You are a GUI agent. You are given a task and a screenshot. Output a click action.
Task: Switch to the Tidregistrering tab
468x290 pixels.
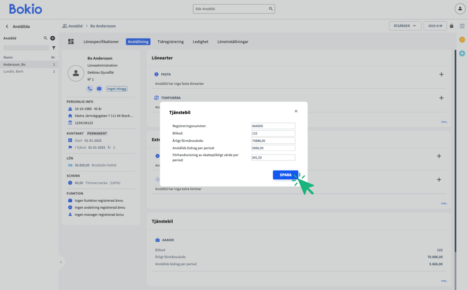tap(170, 42)
